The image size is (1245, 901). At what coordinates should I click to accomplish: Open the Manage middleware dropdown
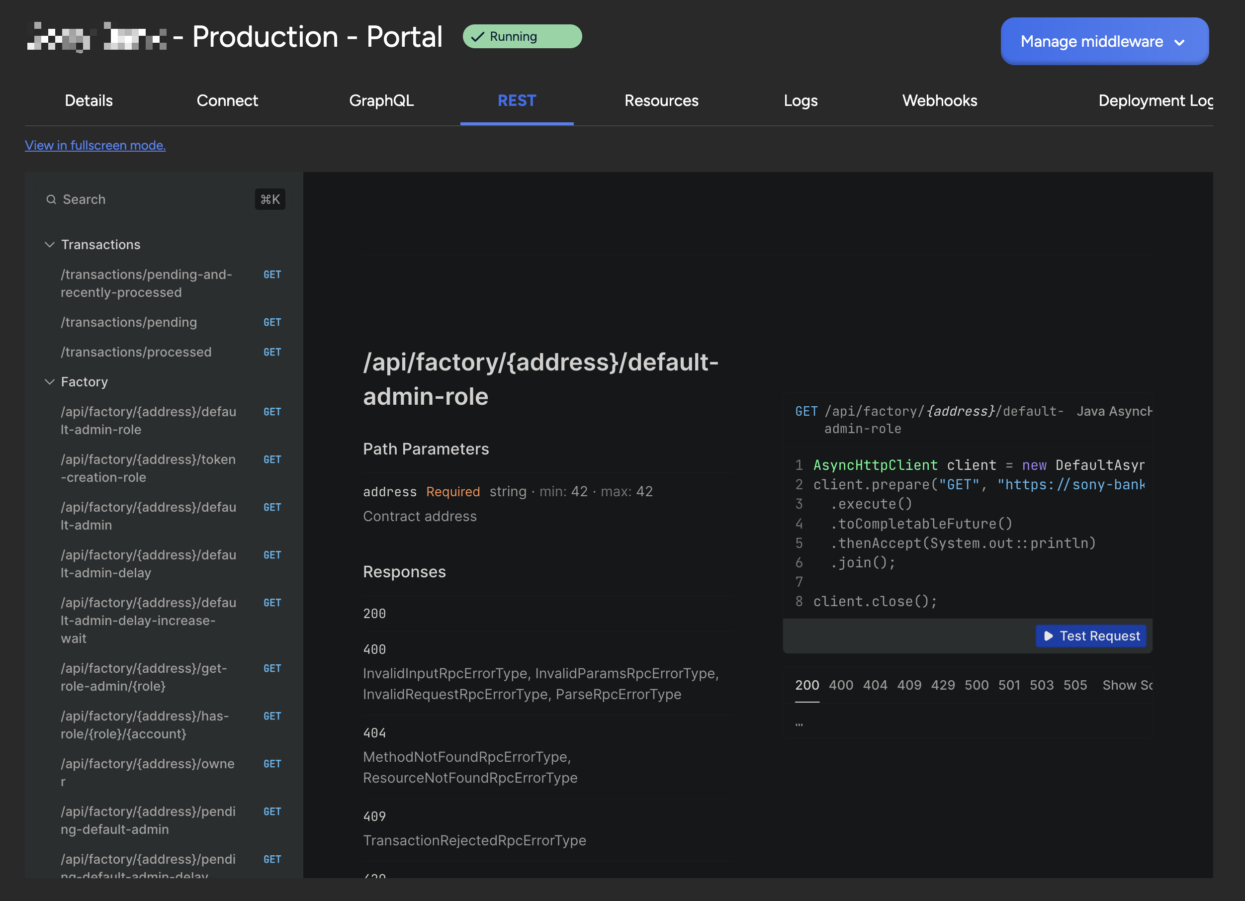click(1104, 41)
